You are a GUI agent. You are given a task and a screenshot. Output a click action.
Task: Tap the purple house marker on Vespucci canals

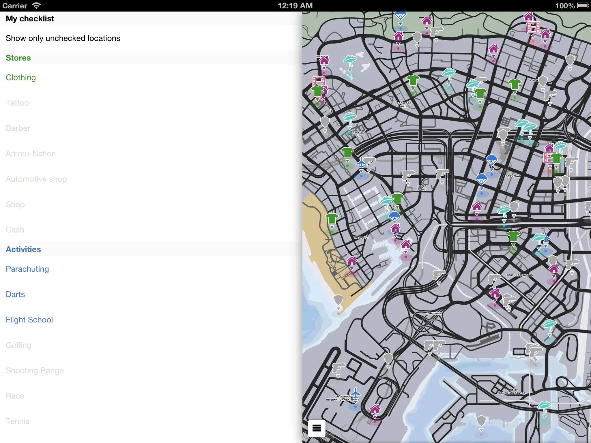[x=352, y=261]
